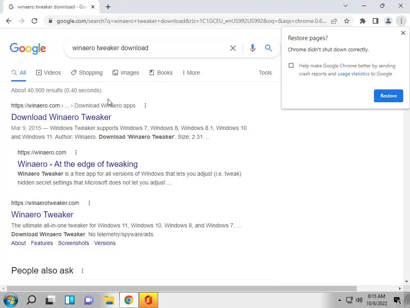Open a new tab

coord(108,7)
